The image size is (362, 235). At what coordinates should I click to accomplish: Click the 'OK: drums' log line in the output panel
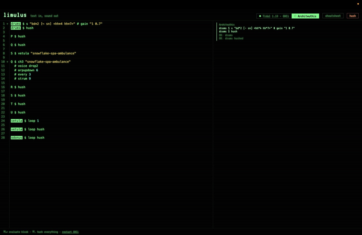coord(226,35)
